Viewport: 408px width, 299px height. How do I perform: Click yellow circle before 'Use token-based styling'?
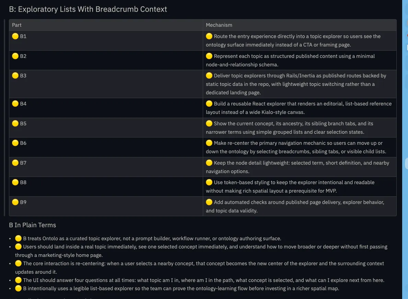pos(209,182)
